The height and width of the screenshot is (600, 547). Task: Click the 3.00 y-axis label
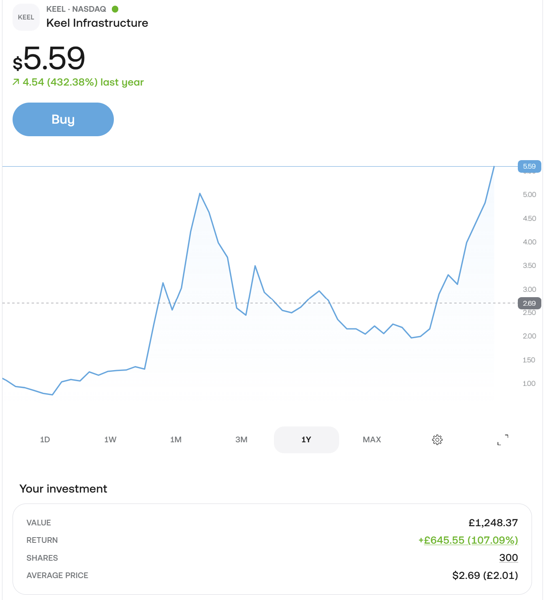pos(529,289)
